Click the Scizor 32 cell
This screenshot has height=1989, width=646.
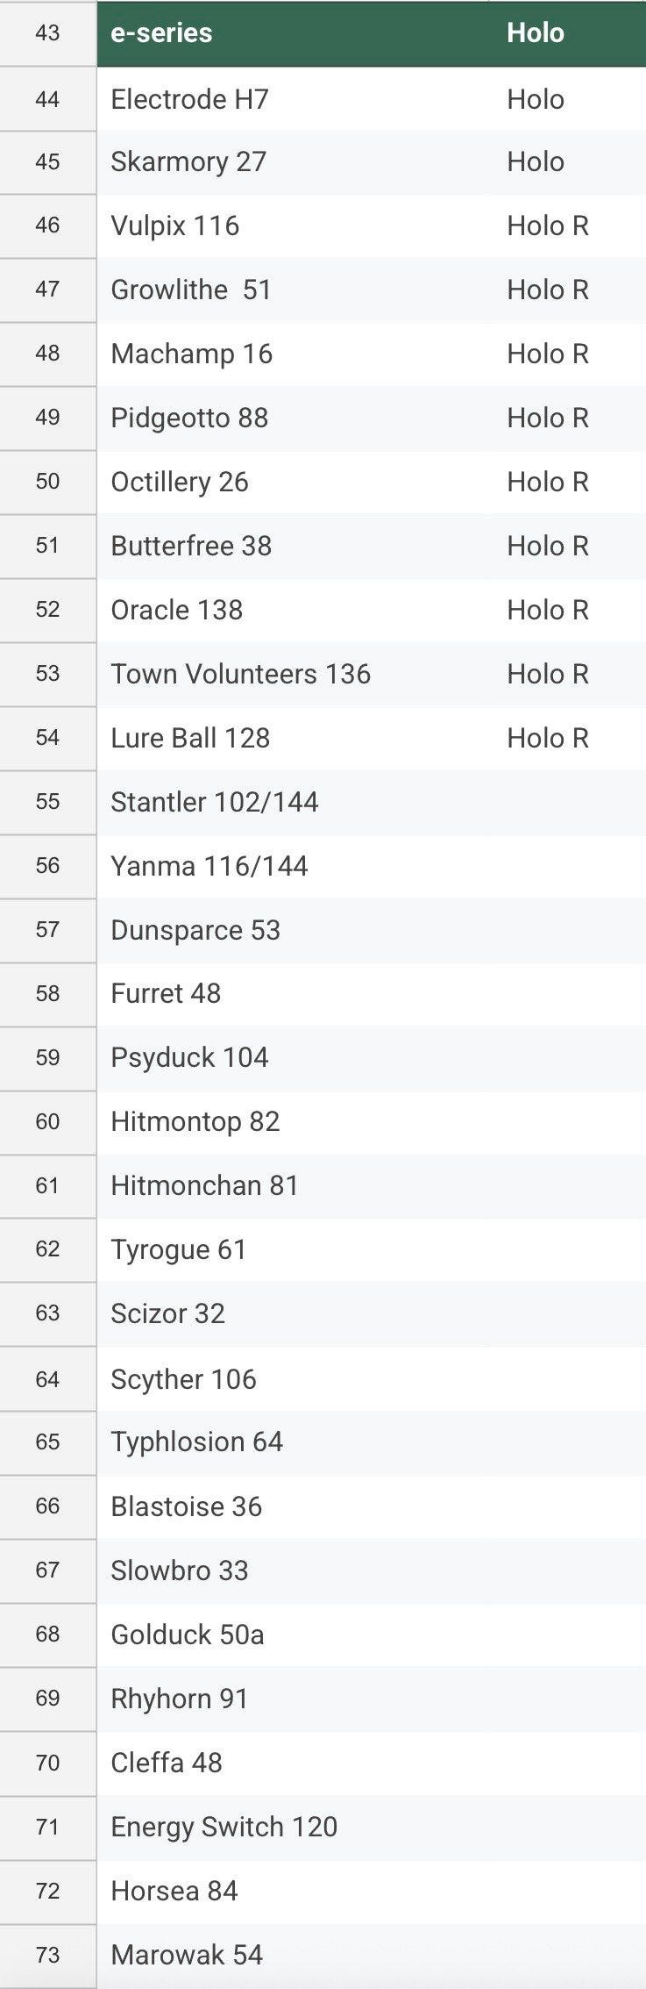[x=296, y=1314]
